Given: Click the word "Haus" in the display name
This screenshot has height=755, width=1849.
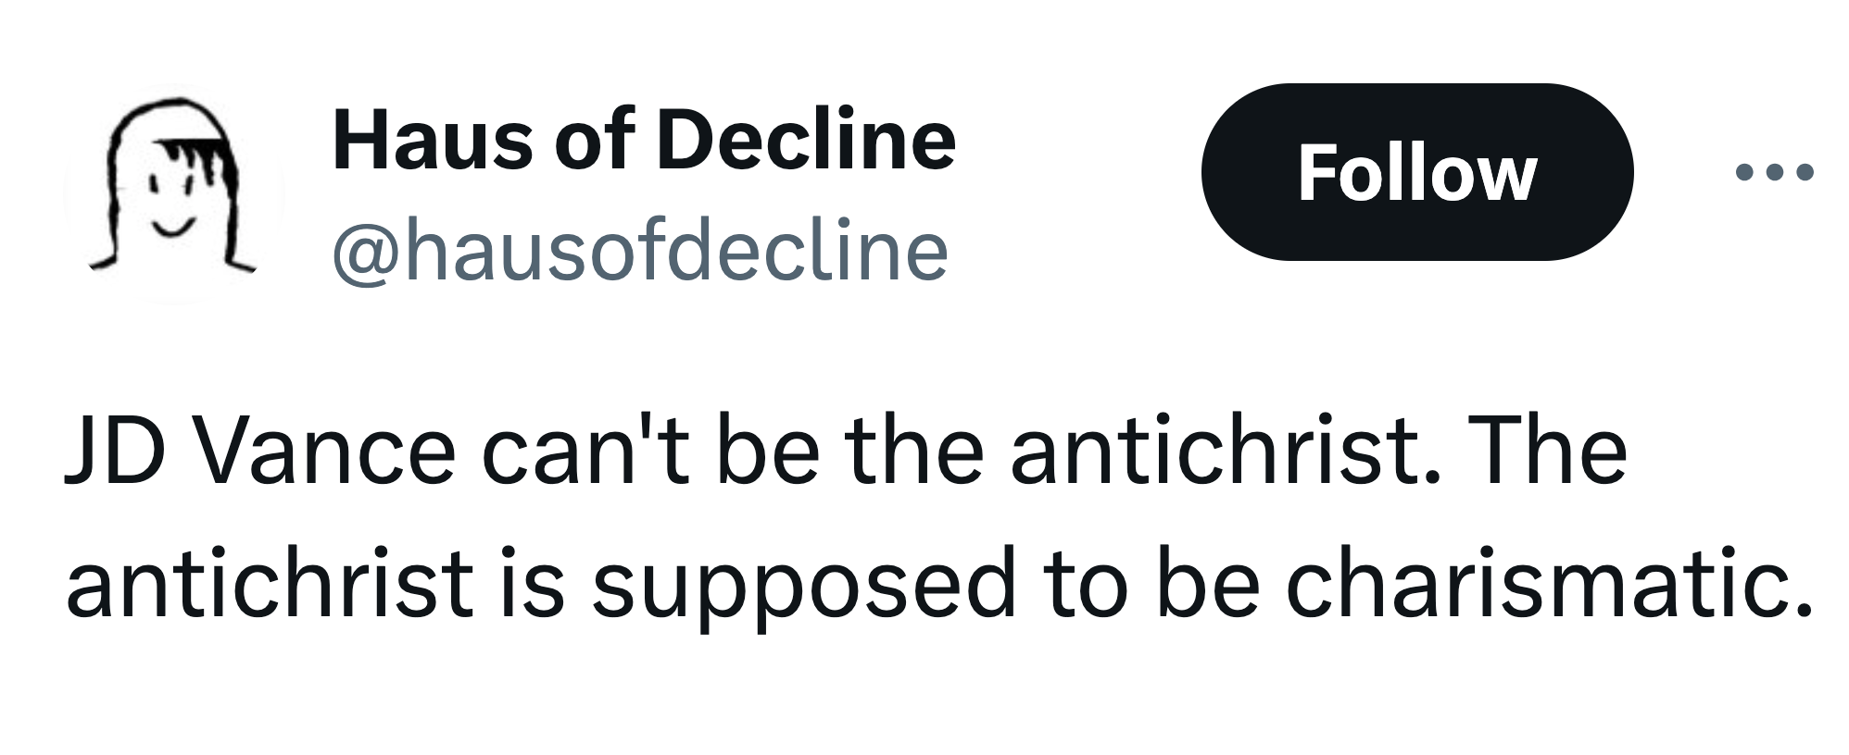Looking at the screenshot, I should click(432, 140).
